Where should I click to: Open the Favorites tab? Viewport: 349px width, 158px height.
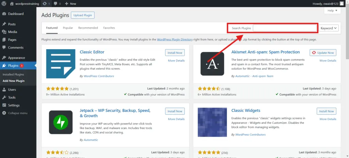pos(109,28)
